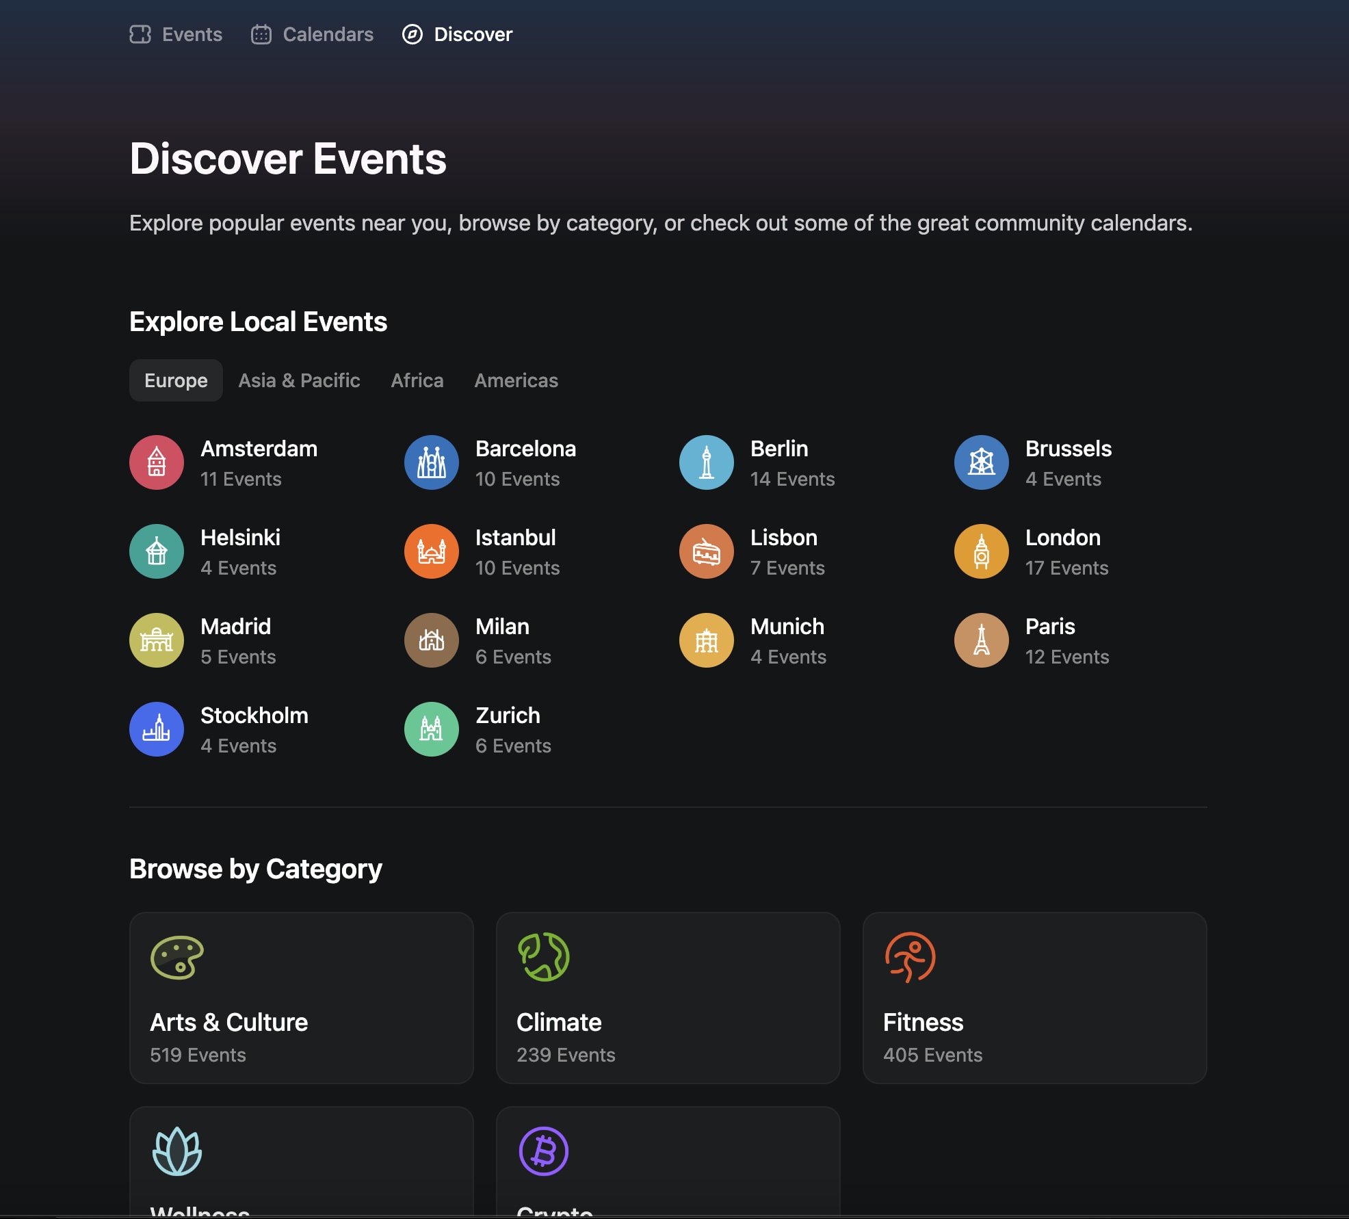Open the Fitness category card

[1035, 998]
